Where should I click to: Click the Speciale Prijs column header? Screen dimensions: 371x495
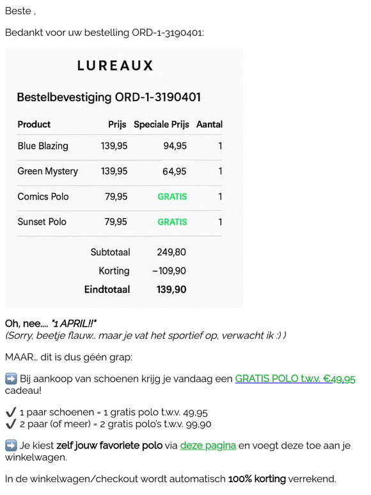pos(161,124)
